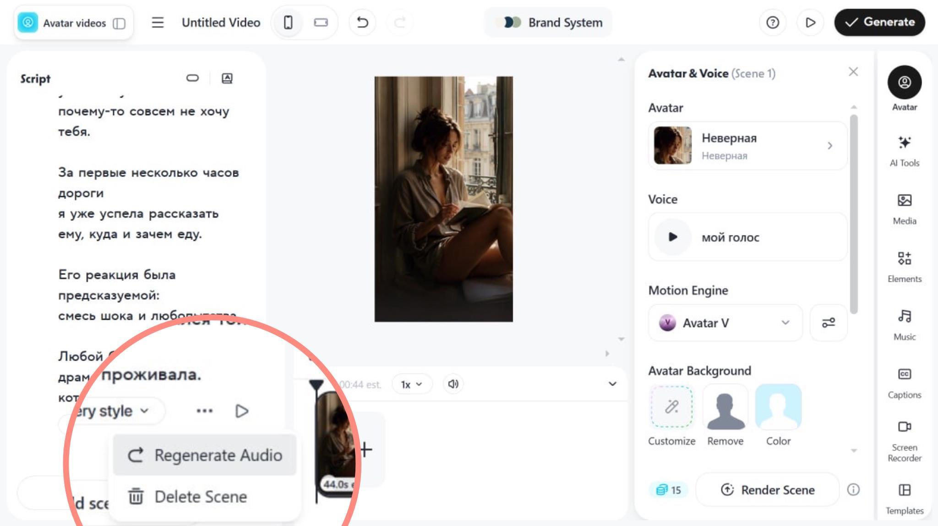Image resolution: width=938 pixels, height=526 pixels.
Task: Open motion engine settings sliders icon
Action: 829,323
